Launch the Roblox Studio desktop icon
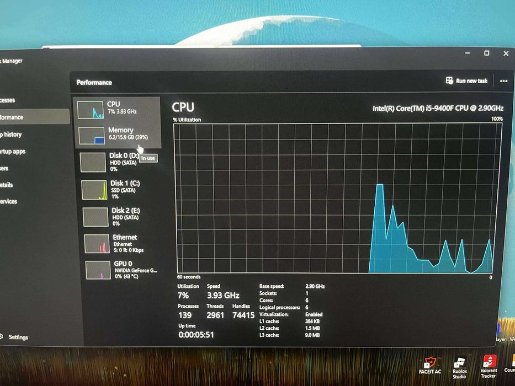Viewport: 515px width, 386px height. coord(459,368)
